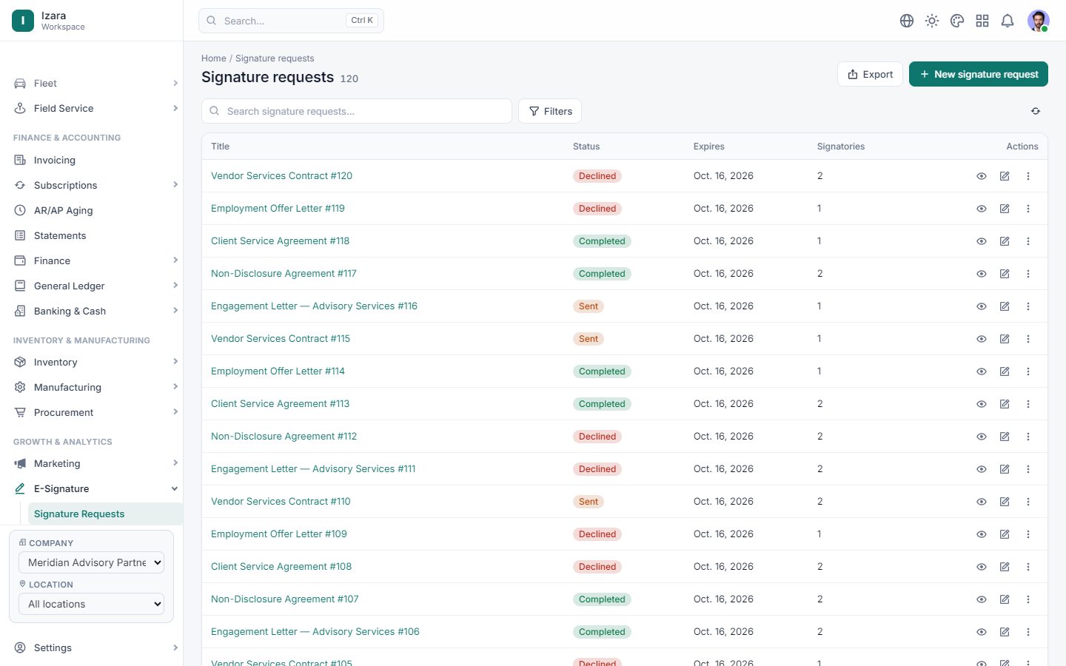This screenshot has width=1066, height=666.
Task: Open more actions for Non-Disclosure Agreement #117
Action: pos(1028,274)
